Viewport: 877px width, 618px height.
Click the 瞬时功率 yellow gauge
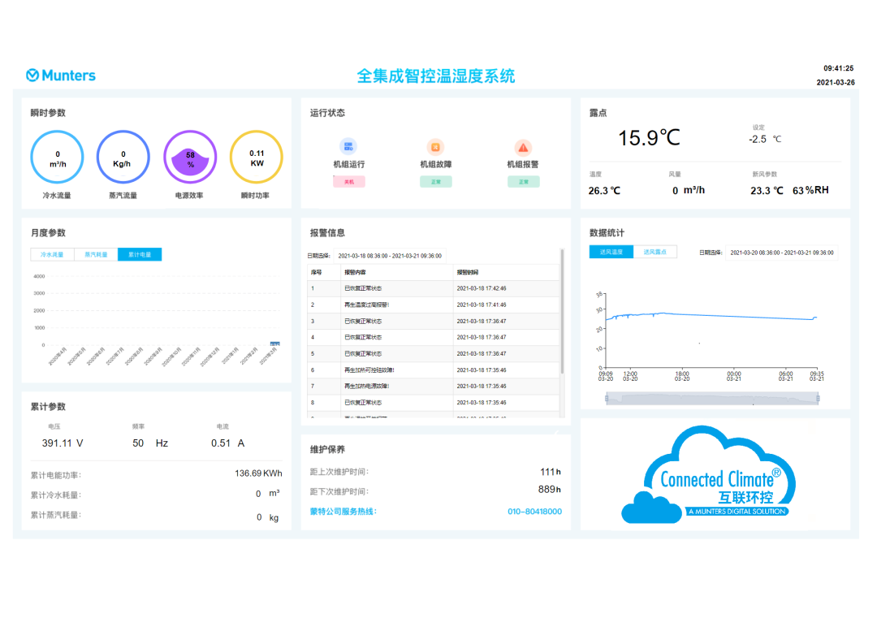click(x=257, y=157)
